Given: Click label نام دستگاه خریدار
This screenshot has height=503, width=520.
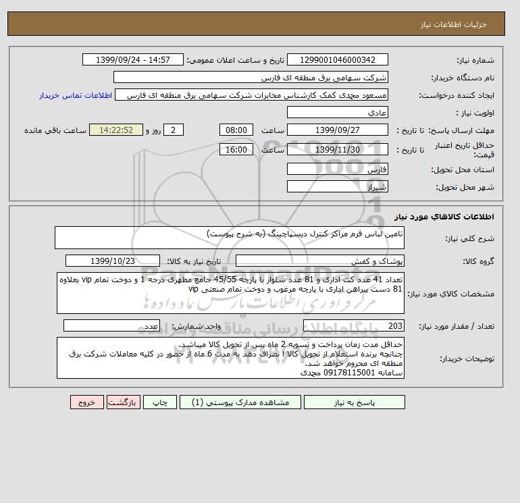Looking at the screenshot, I should [x=463, y=78].
